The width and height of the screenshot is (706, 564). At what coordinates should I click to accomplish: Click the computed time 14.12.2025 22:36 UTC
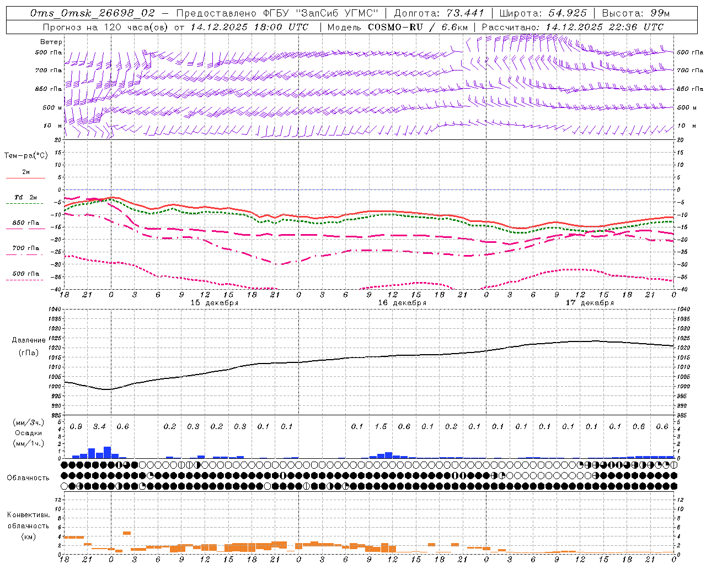(x=605, y=27)
